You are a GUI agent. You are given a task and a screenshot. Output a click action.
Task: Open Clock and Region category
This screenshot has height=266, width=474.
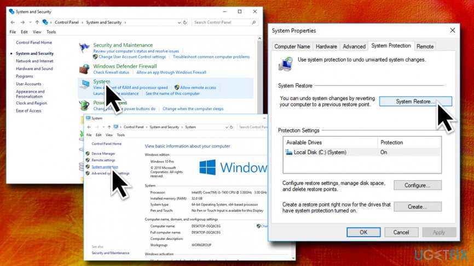pyautogui.click(x=31, y=103)
